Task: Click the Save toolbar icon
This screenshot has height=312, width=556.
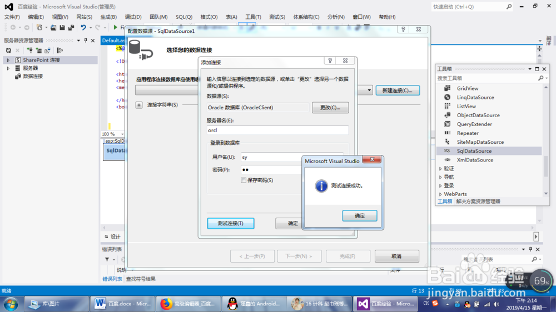Action: (x=62, y=27)
